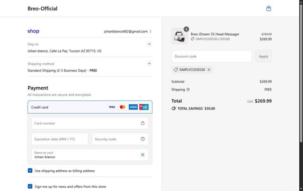303x191 pixels.
Task: Click the johanblanco482@gmail.com email text
Action: (x=125, y=32)
